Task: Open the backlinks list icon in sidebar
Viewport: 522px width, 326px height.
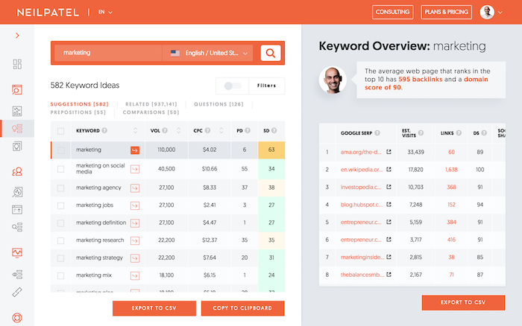Action: tap(17, 274)
